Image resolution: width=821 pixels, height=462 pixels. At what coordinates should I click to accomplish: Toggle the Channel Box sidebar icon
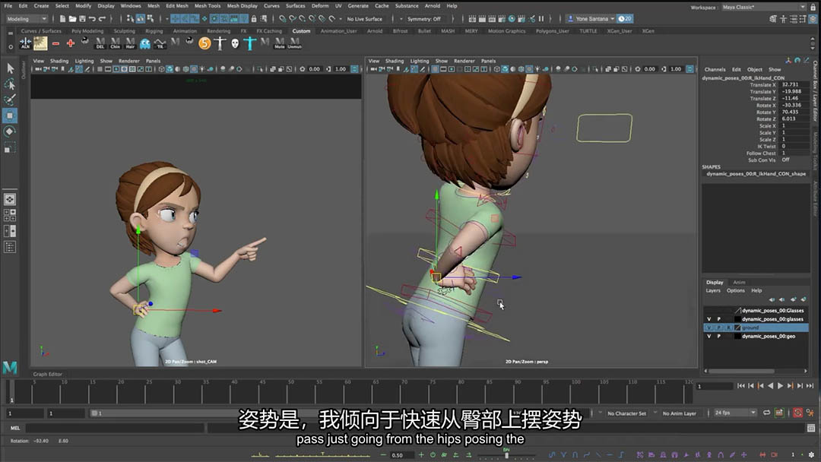pos(813,19)
